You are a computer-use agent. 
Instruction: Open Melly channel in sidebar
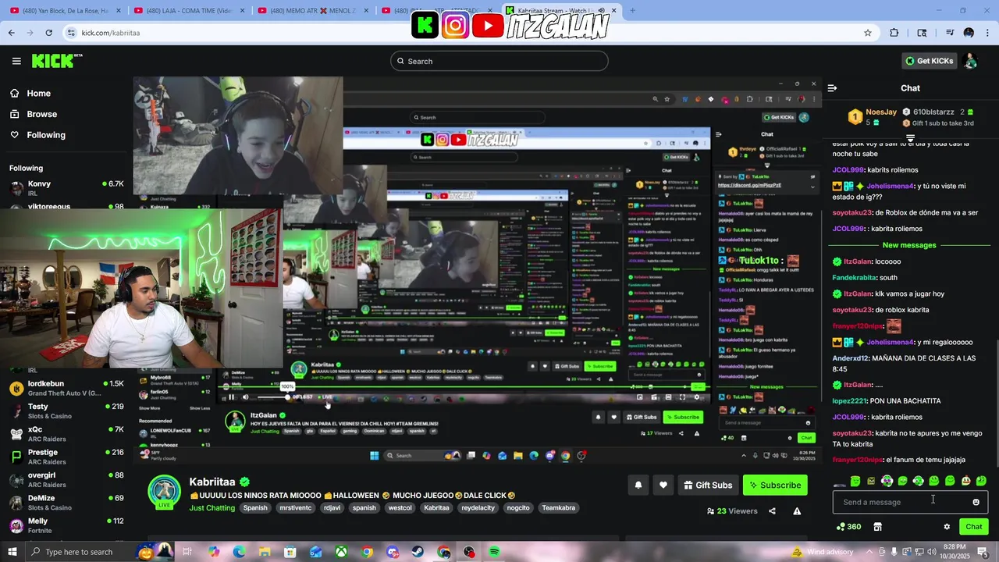point(66,525)
